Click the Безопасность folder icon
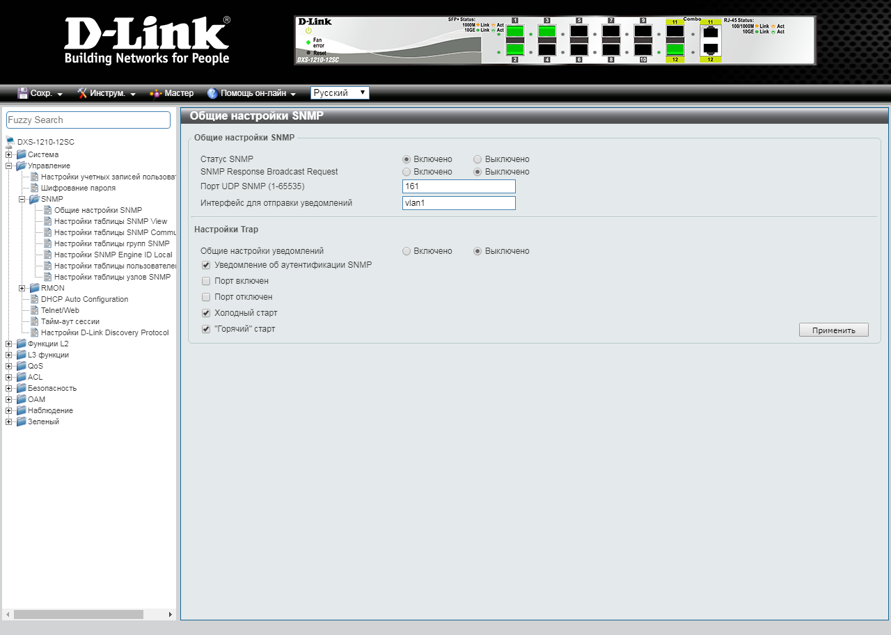The height and width of the screenshot is (635, 891). coord(21,388)
